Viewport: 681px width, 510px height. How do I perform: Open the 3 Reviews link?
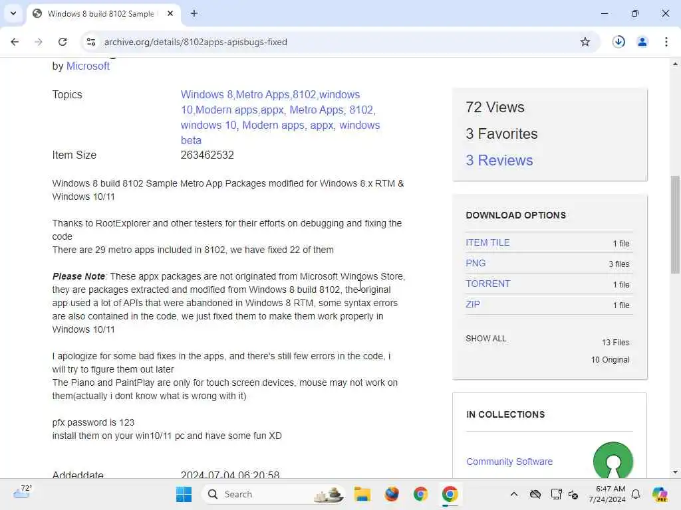click(499, 161)
